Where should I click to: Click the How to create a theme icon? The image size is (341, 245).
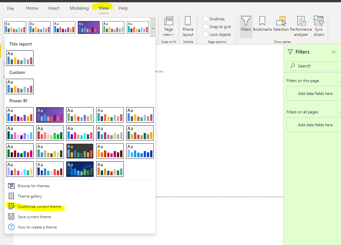(11, 227)
